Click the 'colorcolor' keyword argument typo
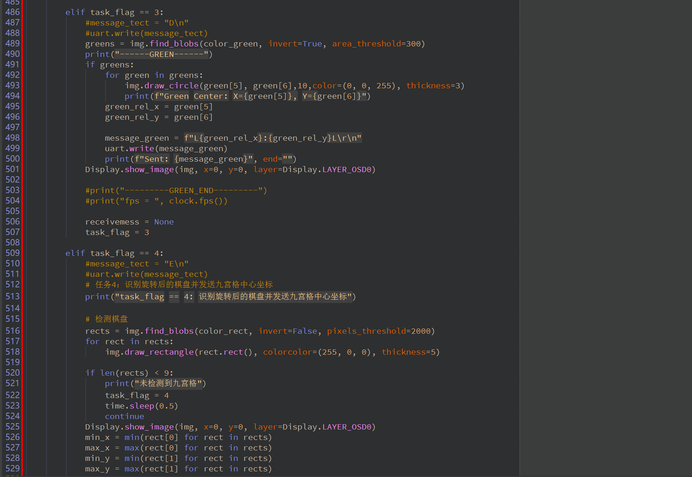Screen dimensions: 692x477 click(x=287, y=352)
